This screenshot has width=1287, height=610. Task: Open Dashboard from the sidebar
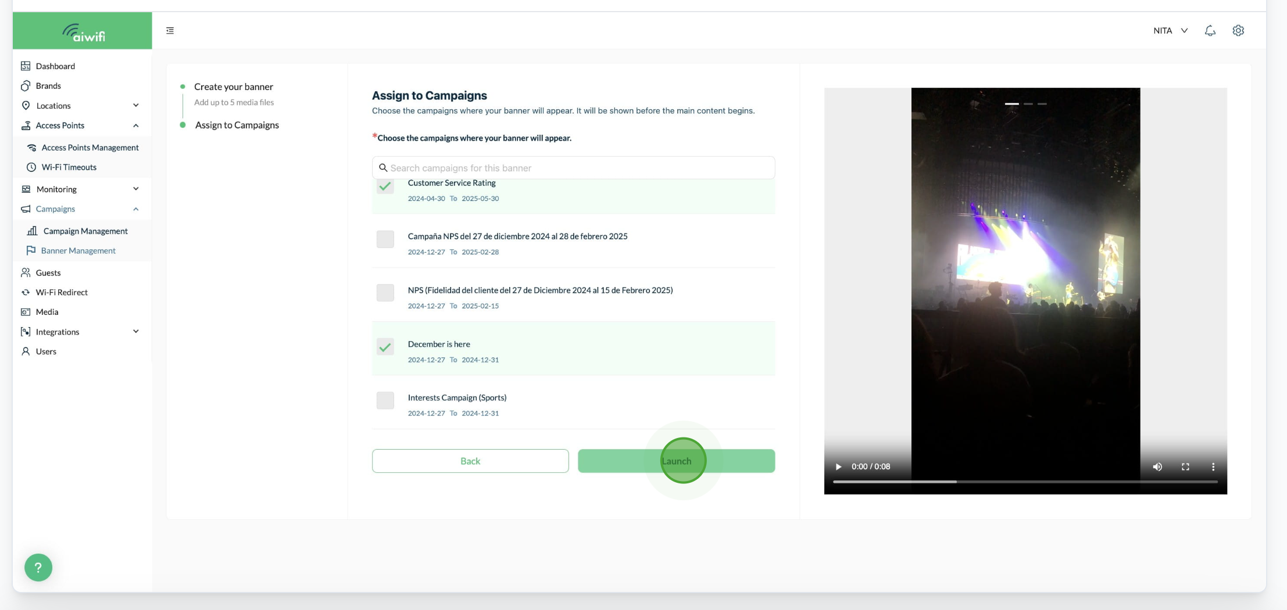point(55,66)
